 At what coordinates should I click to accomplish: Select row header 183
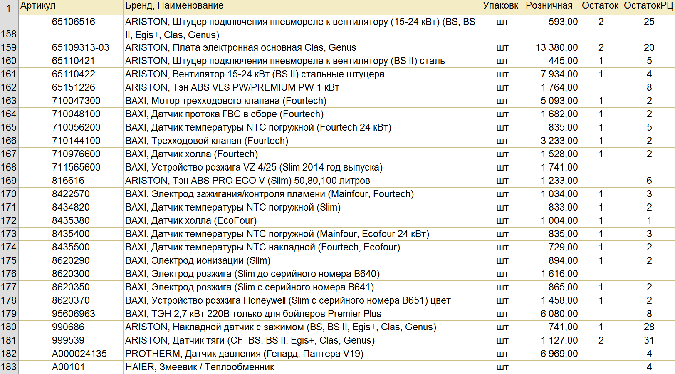[9, 367]
